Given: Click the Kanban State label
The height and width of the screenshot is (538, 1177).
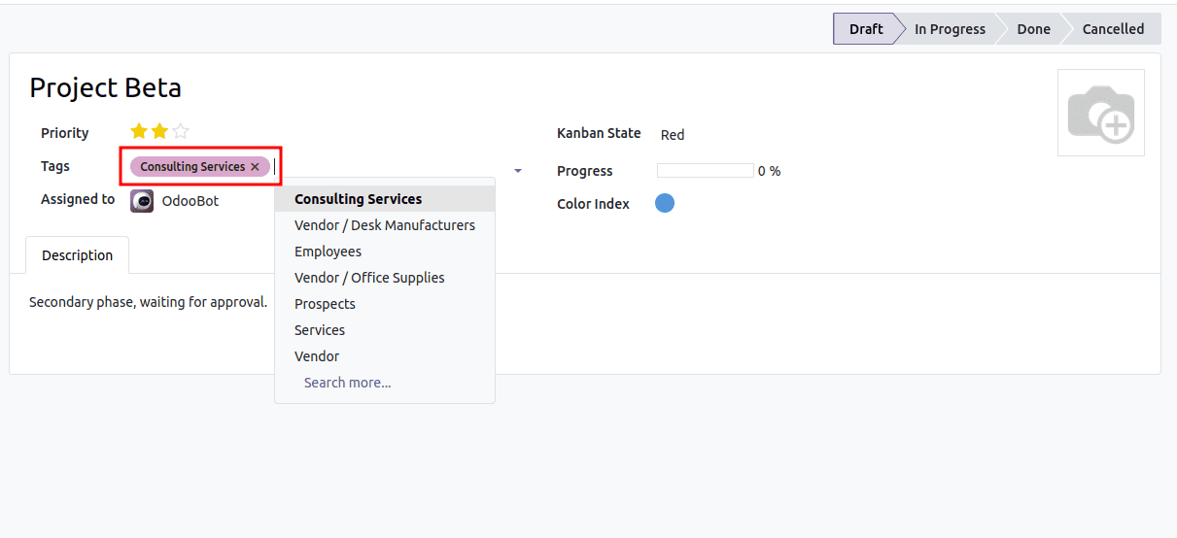Looking at the screenshot, I should (x=599, y=133).
